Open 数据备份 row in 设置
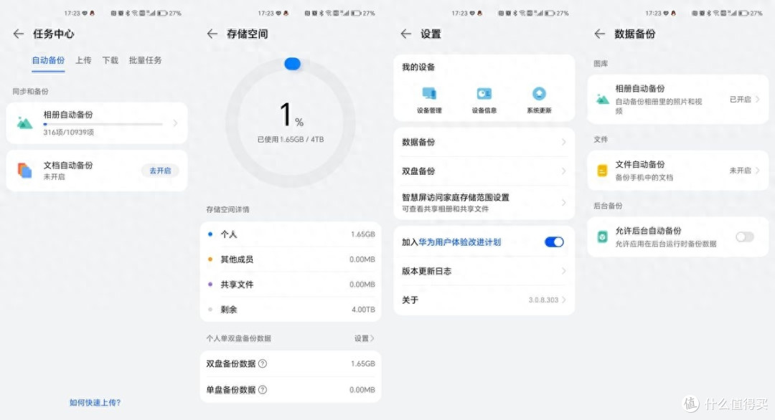Viewport: 775px width, 420px height. 484,142
